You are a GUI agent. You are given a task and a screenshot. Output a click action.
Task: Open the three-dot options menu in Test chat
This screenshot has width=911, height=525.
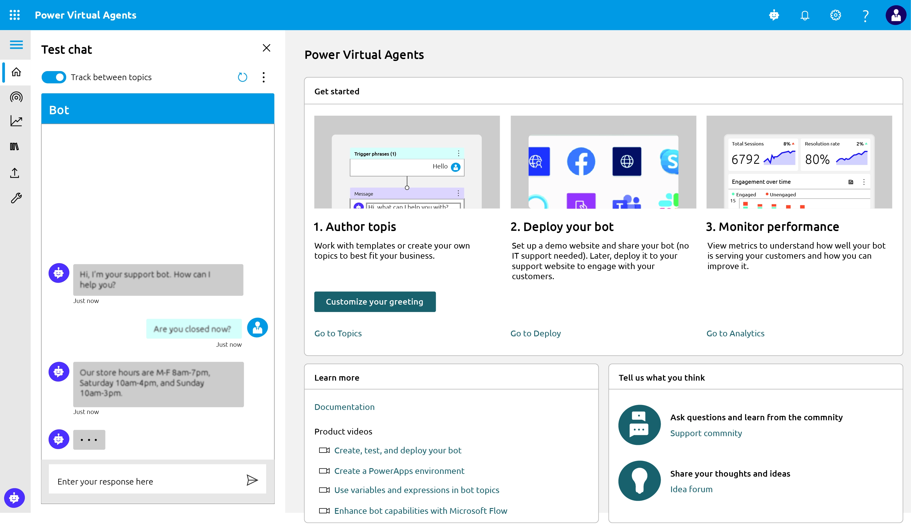click(264, 77)
